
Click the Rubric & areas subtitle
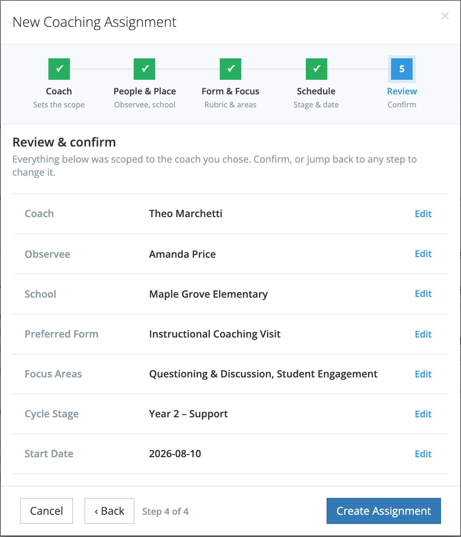coord(230,105)
